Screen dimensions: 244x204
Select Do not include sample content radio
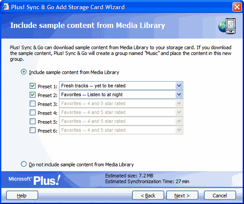click(x=24, y=164)
